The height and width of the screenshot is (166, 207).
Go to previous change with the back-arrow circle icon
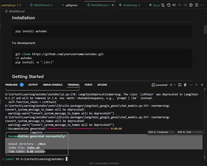(174, 5)
